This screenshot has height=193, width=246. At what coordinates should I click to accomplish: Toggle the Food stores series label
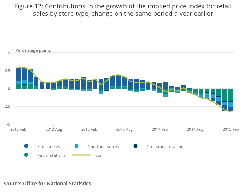pos(48,147)
